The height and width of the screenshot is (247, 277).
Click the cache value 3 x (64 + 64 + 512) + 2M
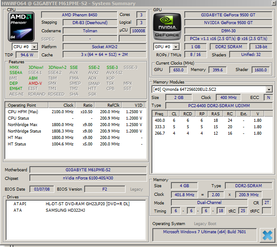[104, 55]
